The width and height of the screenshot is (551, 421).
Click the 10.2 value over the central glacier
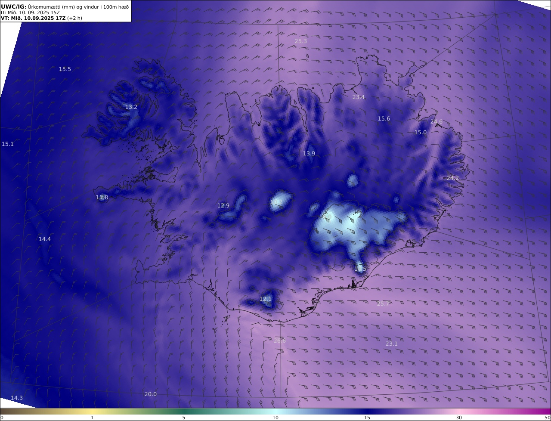click(x=276, y=202)
